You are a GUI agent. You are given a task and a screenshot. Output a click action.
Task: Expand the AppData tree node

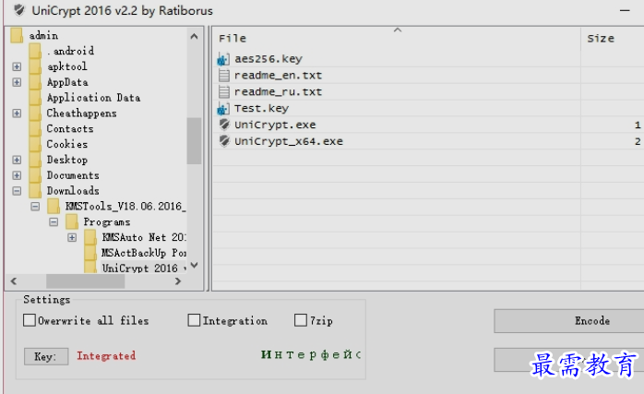(17, 82)
